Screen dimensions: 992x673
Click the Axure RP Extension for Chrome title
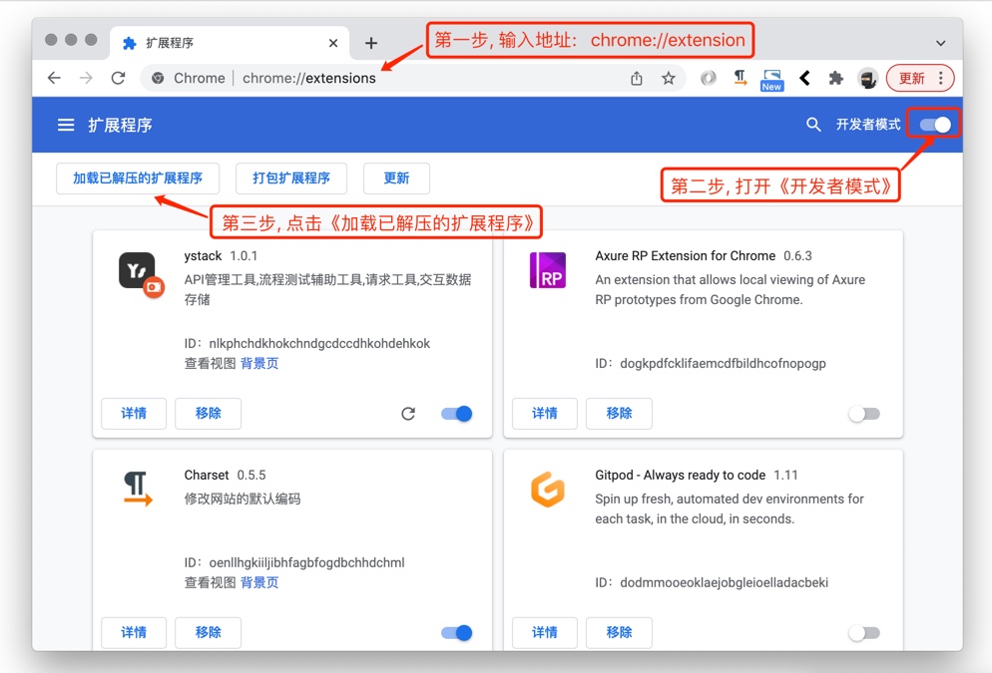[x=686, y=256]
